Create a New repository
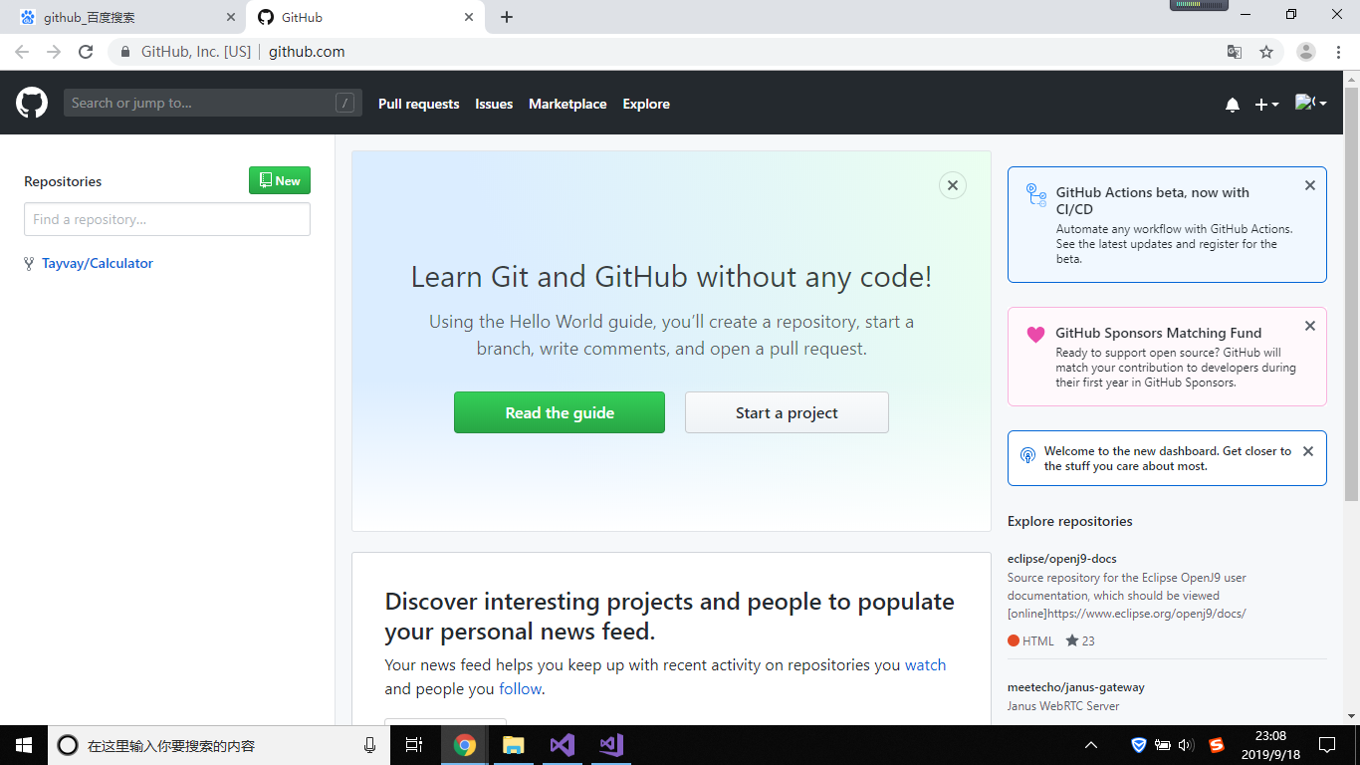1360x765 pixels. tap(280, 180)
